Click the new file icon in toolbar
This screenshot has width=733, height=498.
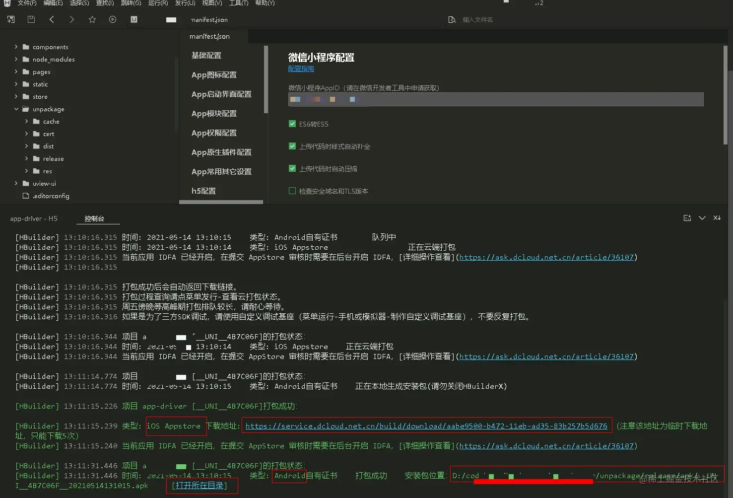(x=10, y=19)
